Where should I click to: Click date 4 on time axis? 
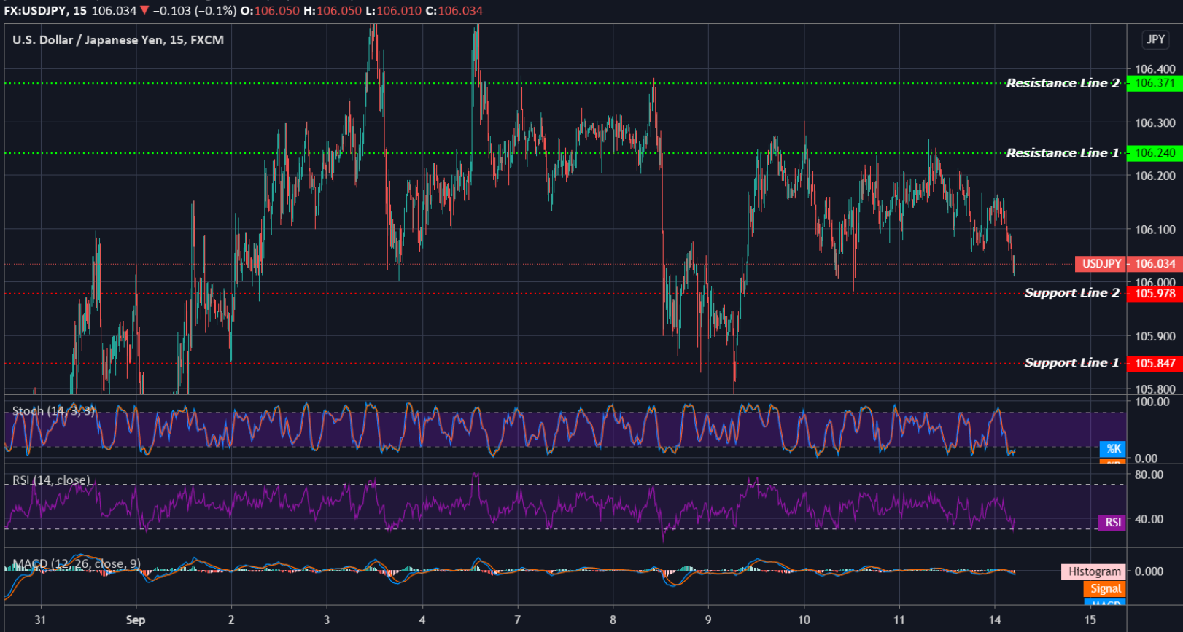[x=422, y=620]
